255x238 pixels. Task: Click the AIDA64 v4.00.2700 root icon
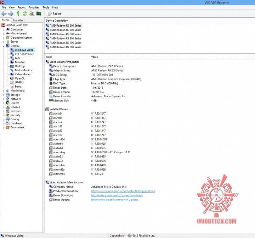pyautogui.click(x=3, y=26)
